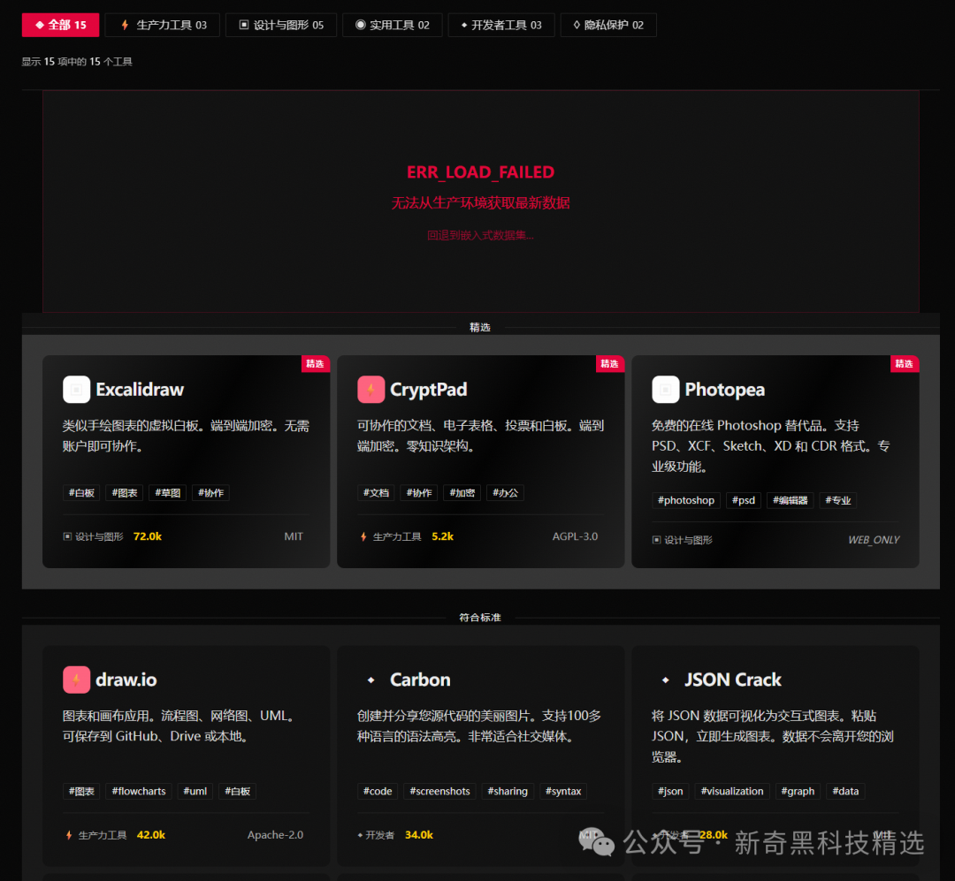The height and width of the screenshot is (881, 955).
Task: Switch to 生产力工具 03 tab
Action: pyautogui.click(x=162, y=25)
